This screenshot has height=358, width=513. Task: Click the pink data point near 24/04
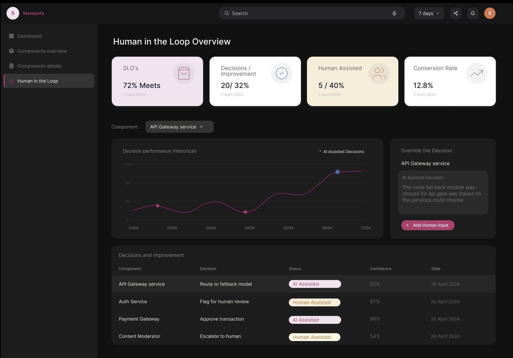tap(245, 212)
